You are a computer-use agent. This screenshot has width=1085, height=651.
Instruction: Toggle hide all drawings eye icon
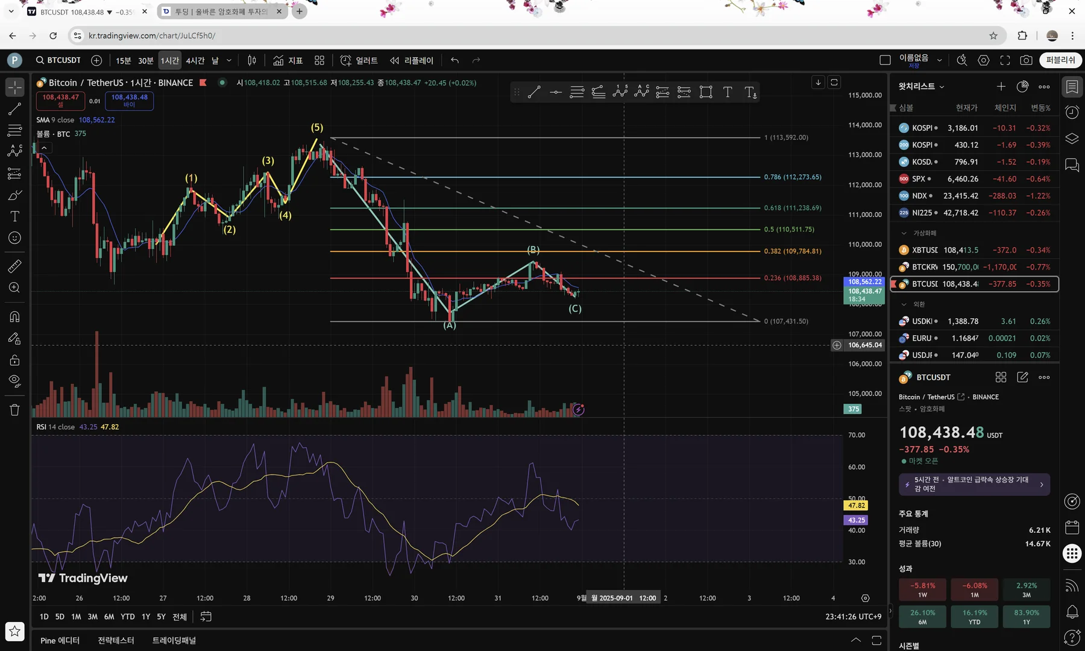tap(14, 381)
